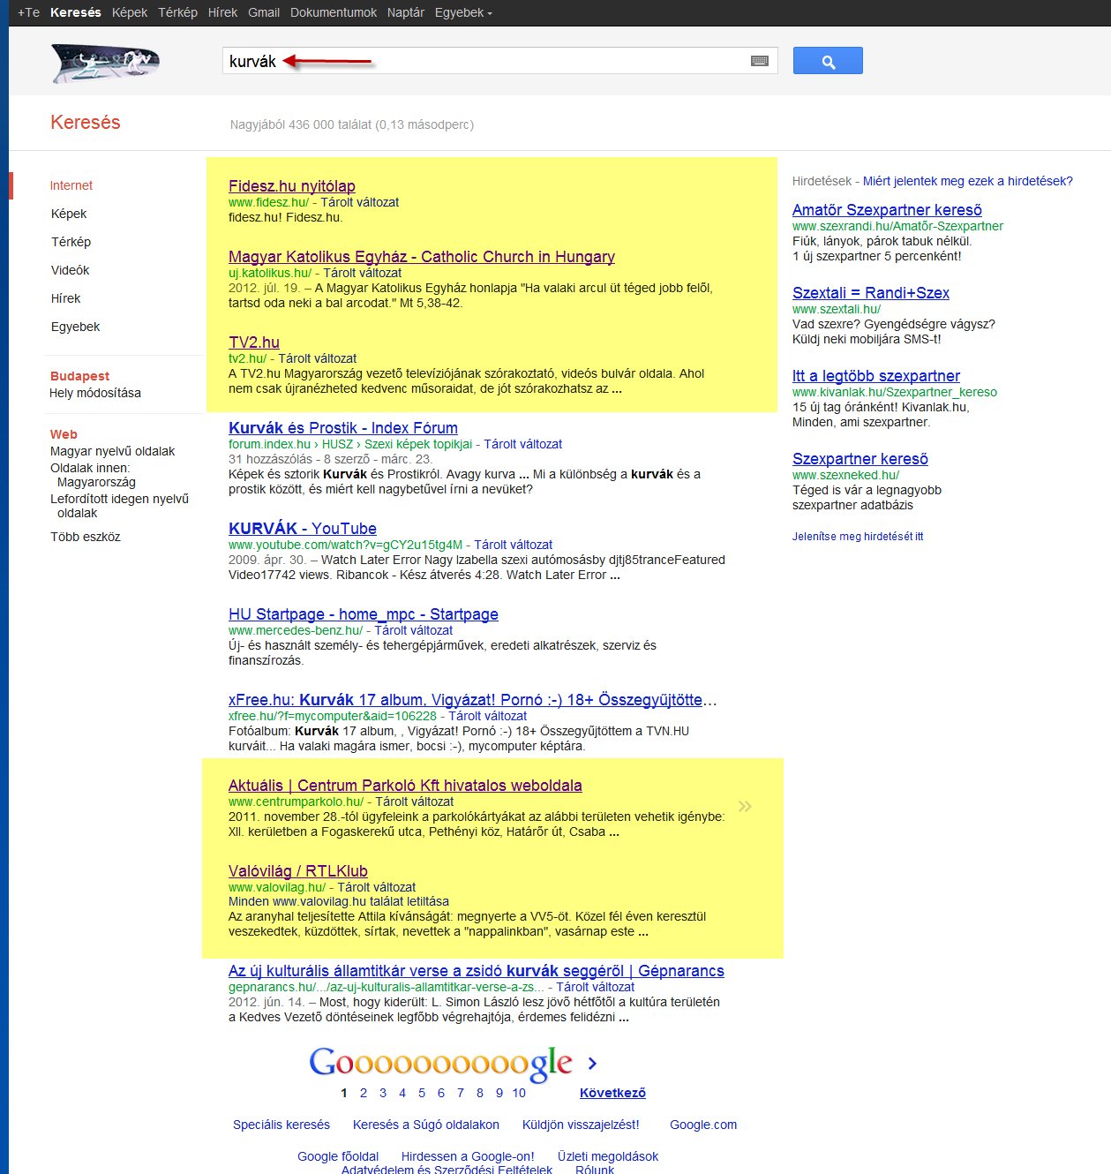Open Gmail from the top black bar
Viewport: 1111px width, 1174px height.
coord(263,12)
